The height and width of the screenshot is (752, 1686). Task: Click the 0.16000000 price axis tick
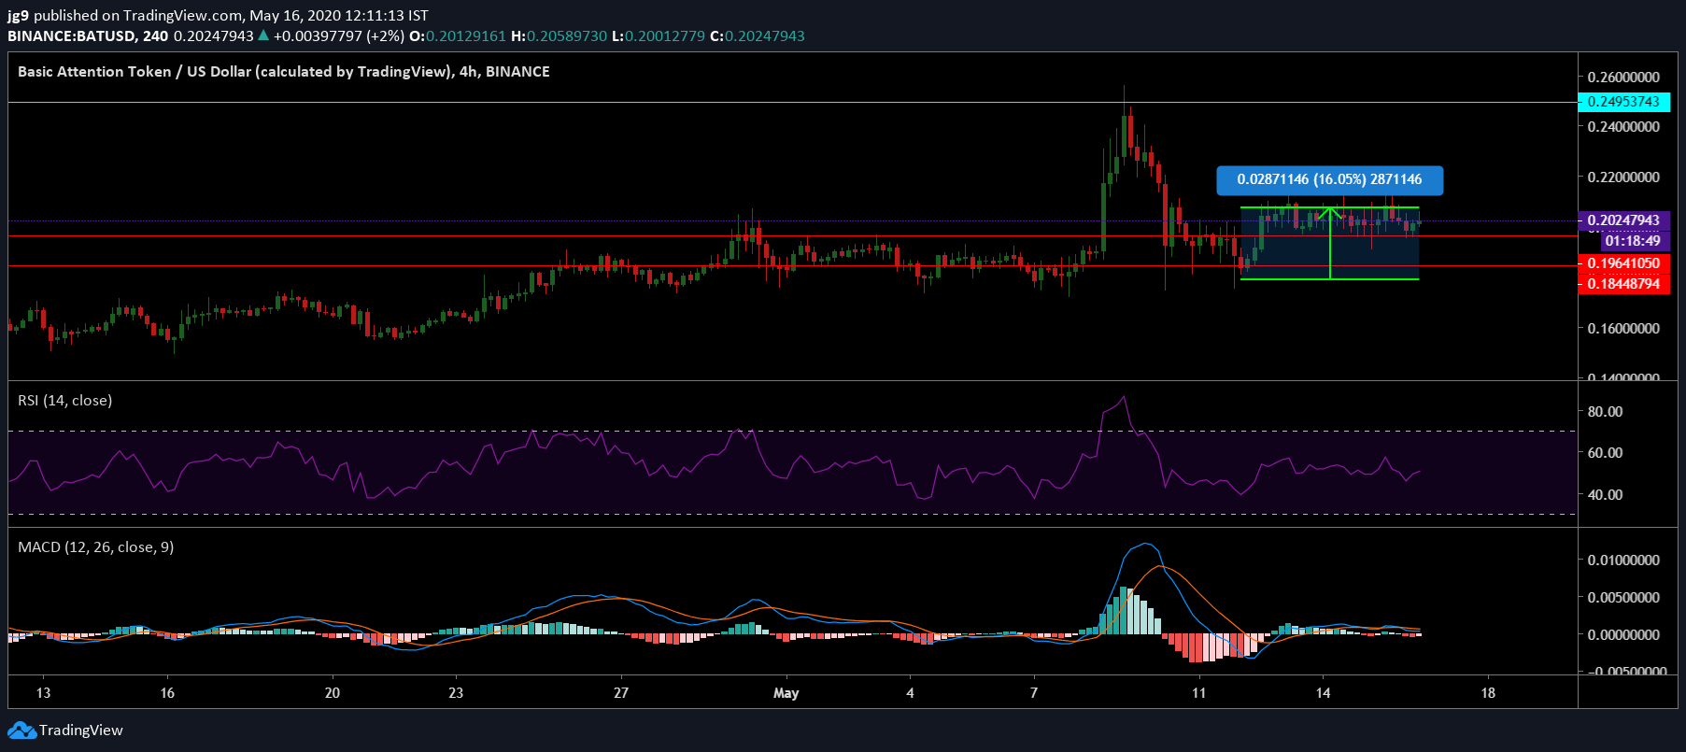[1623, 329]
